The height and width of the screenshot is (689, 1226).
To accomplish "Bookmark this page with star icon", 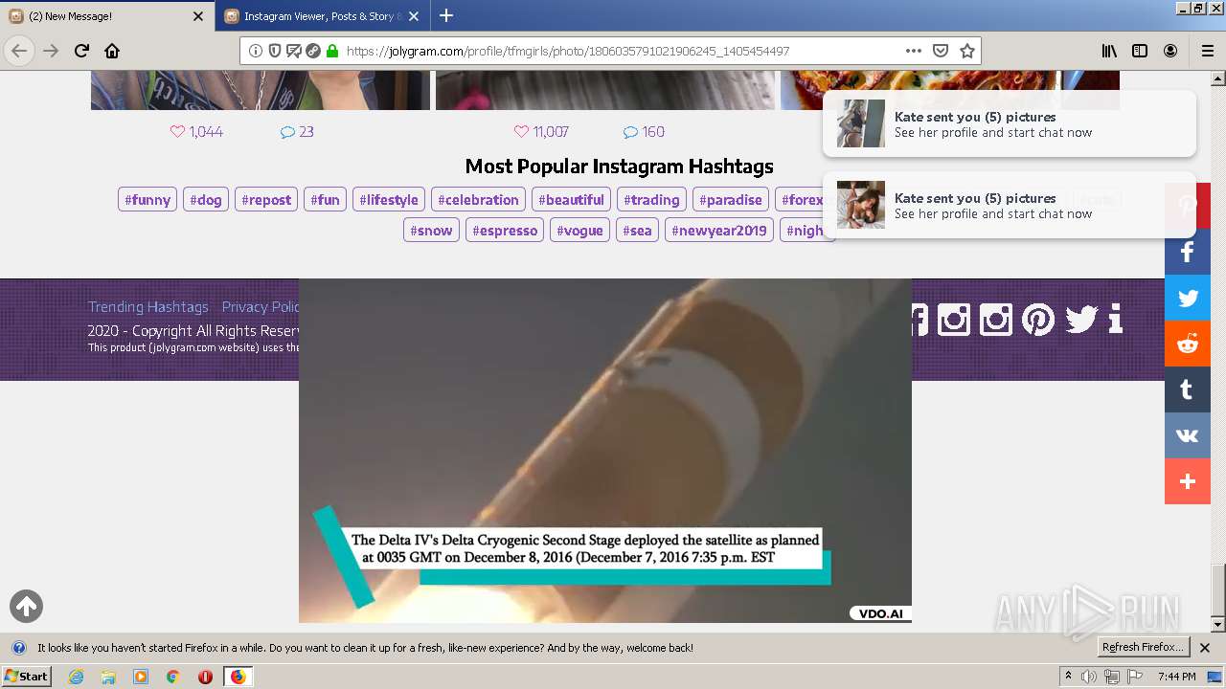I will pyautogui.click(x=967, y=51).
